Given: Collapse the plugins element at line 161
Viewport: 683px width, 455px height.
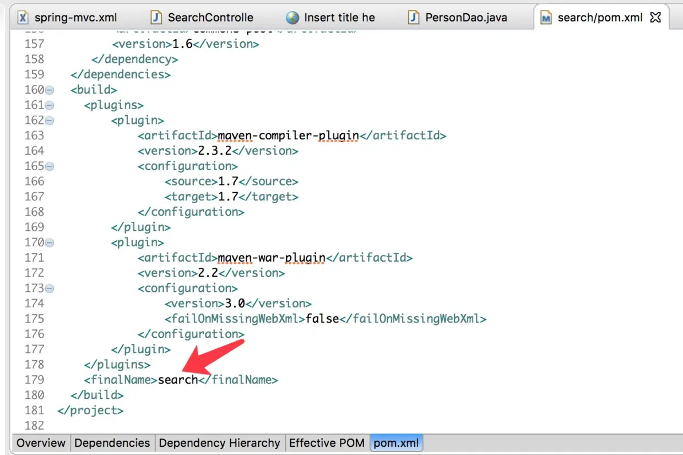Looking at the screenshot, I should (50, 105).
